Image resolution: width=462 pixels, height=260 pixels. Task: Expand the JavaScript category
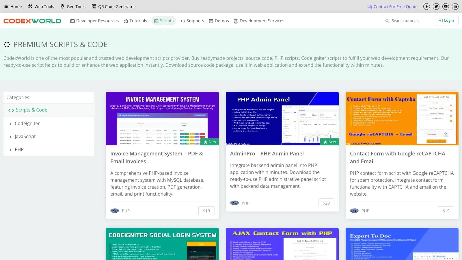[x=49, y=136]
